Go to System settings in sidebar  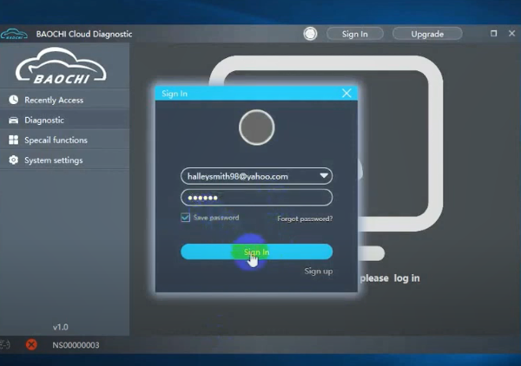click(x=65, y=160)
